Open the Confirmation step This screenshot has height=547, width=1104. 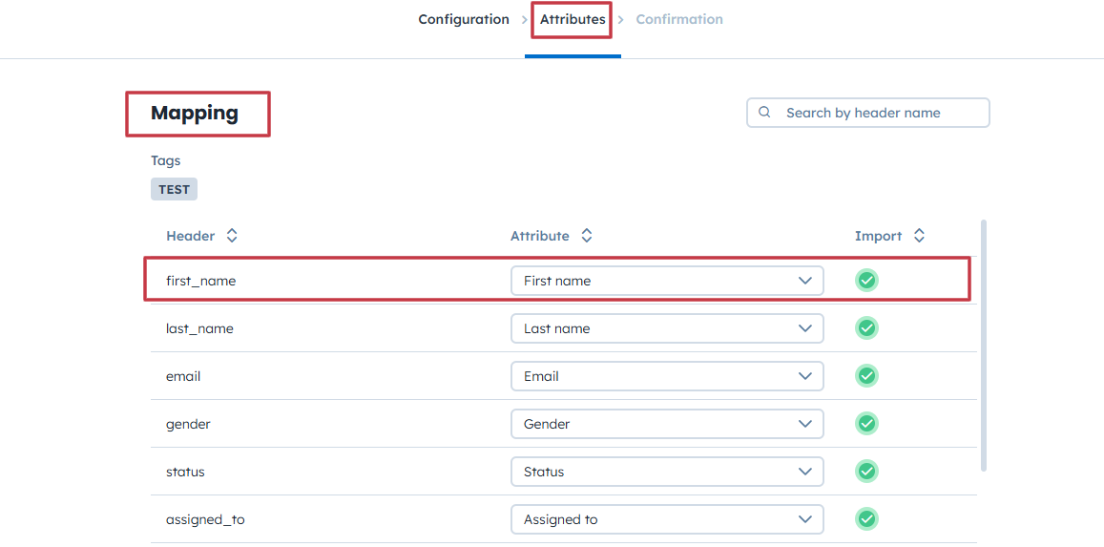[679, 19]
